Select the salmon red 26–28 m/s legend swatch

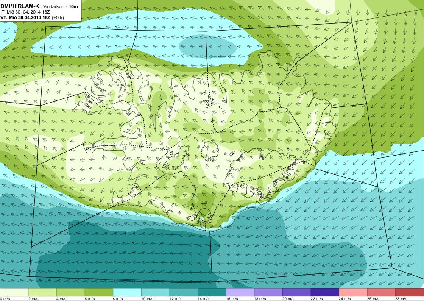click(x=381, y=293)
